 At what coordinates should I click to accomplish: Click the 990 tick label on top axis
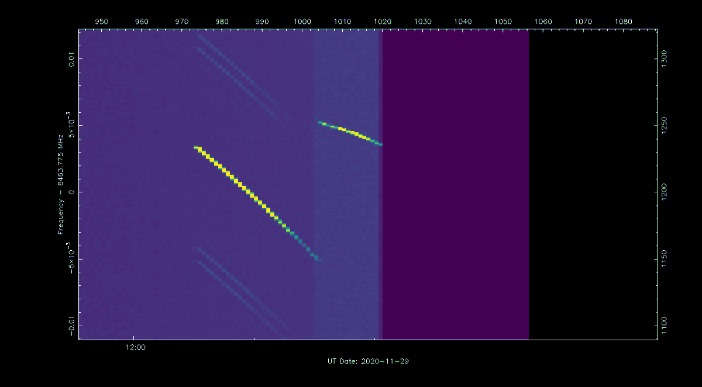[x=262, y=22]
